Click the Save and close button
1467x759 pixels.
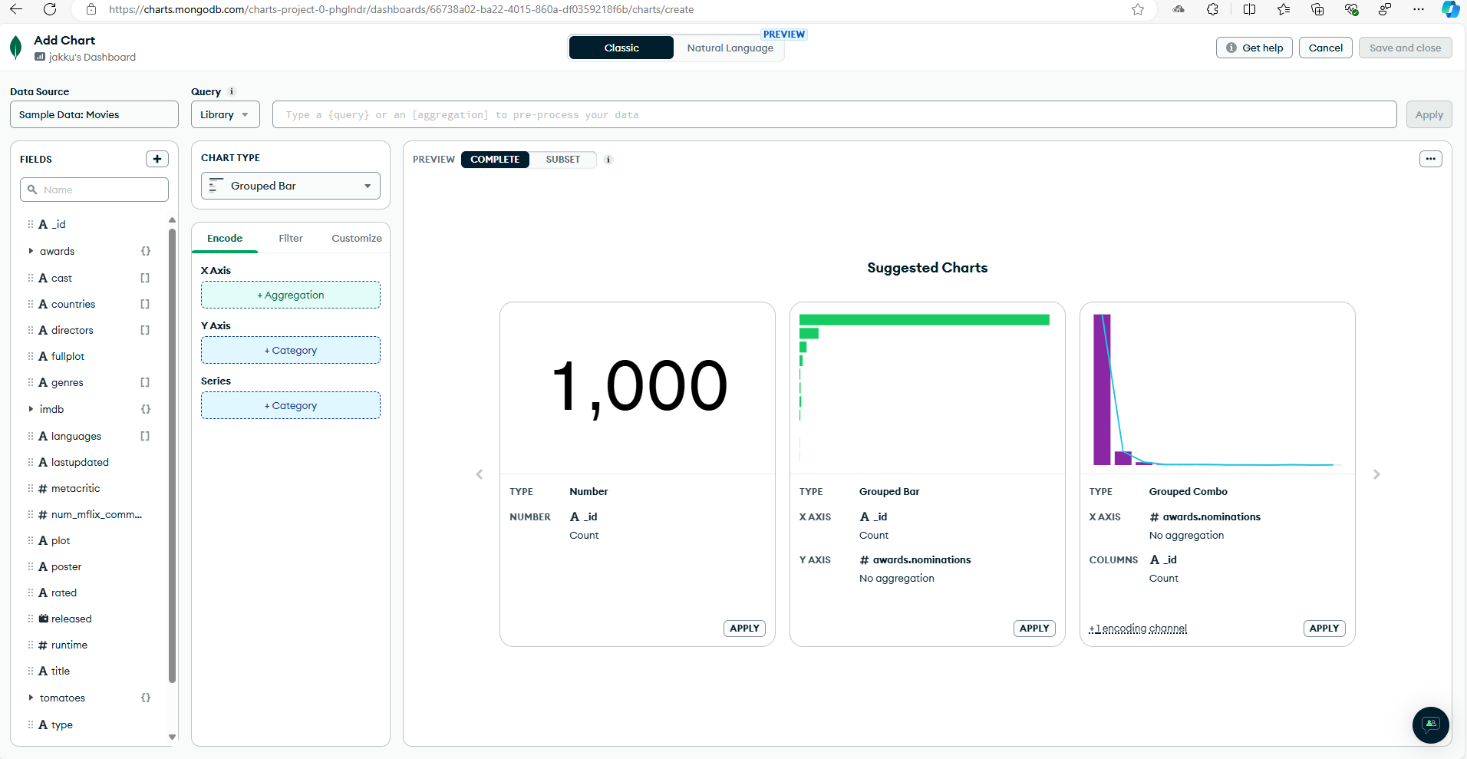tap(1406, 48)
